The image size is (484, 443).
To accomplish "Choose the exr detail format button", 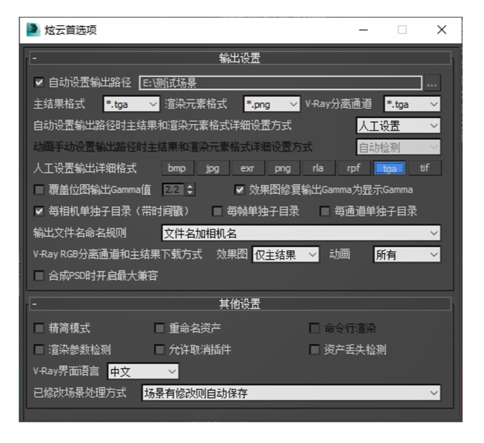I will click(247, 169).
